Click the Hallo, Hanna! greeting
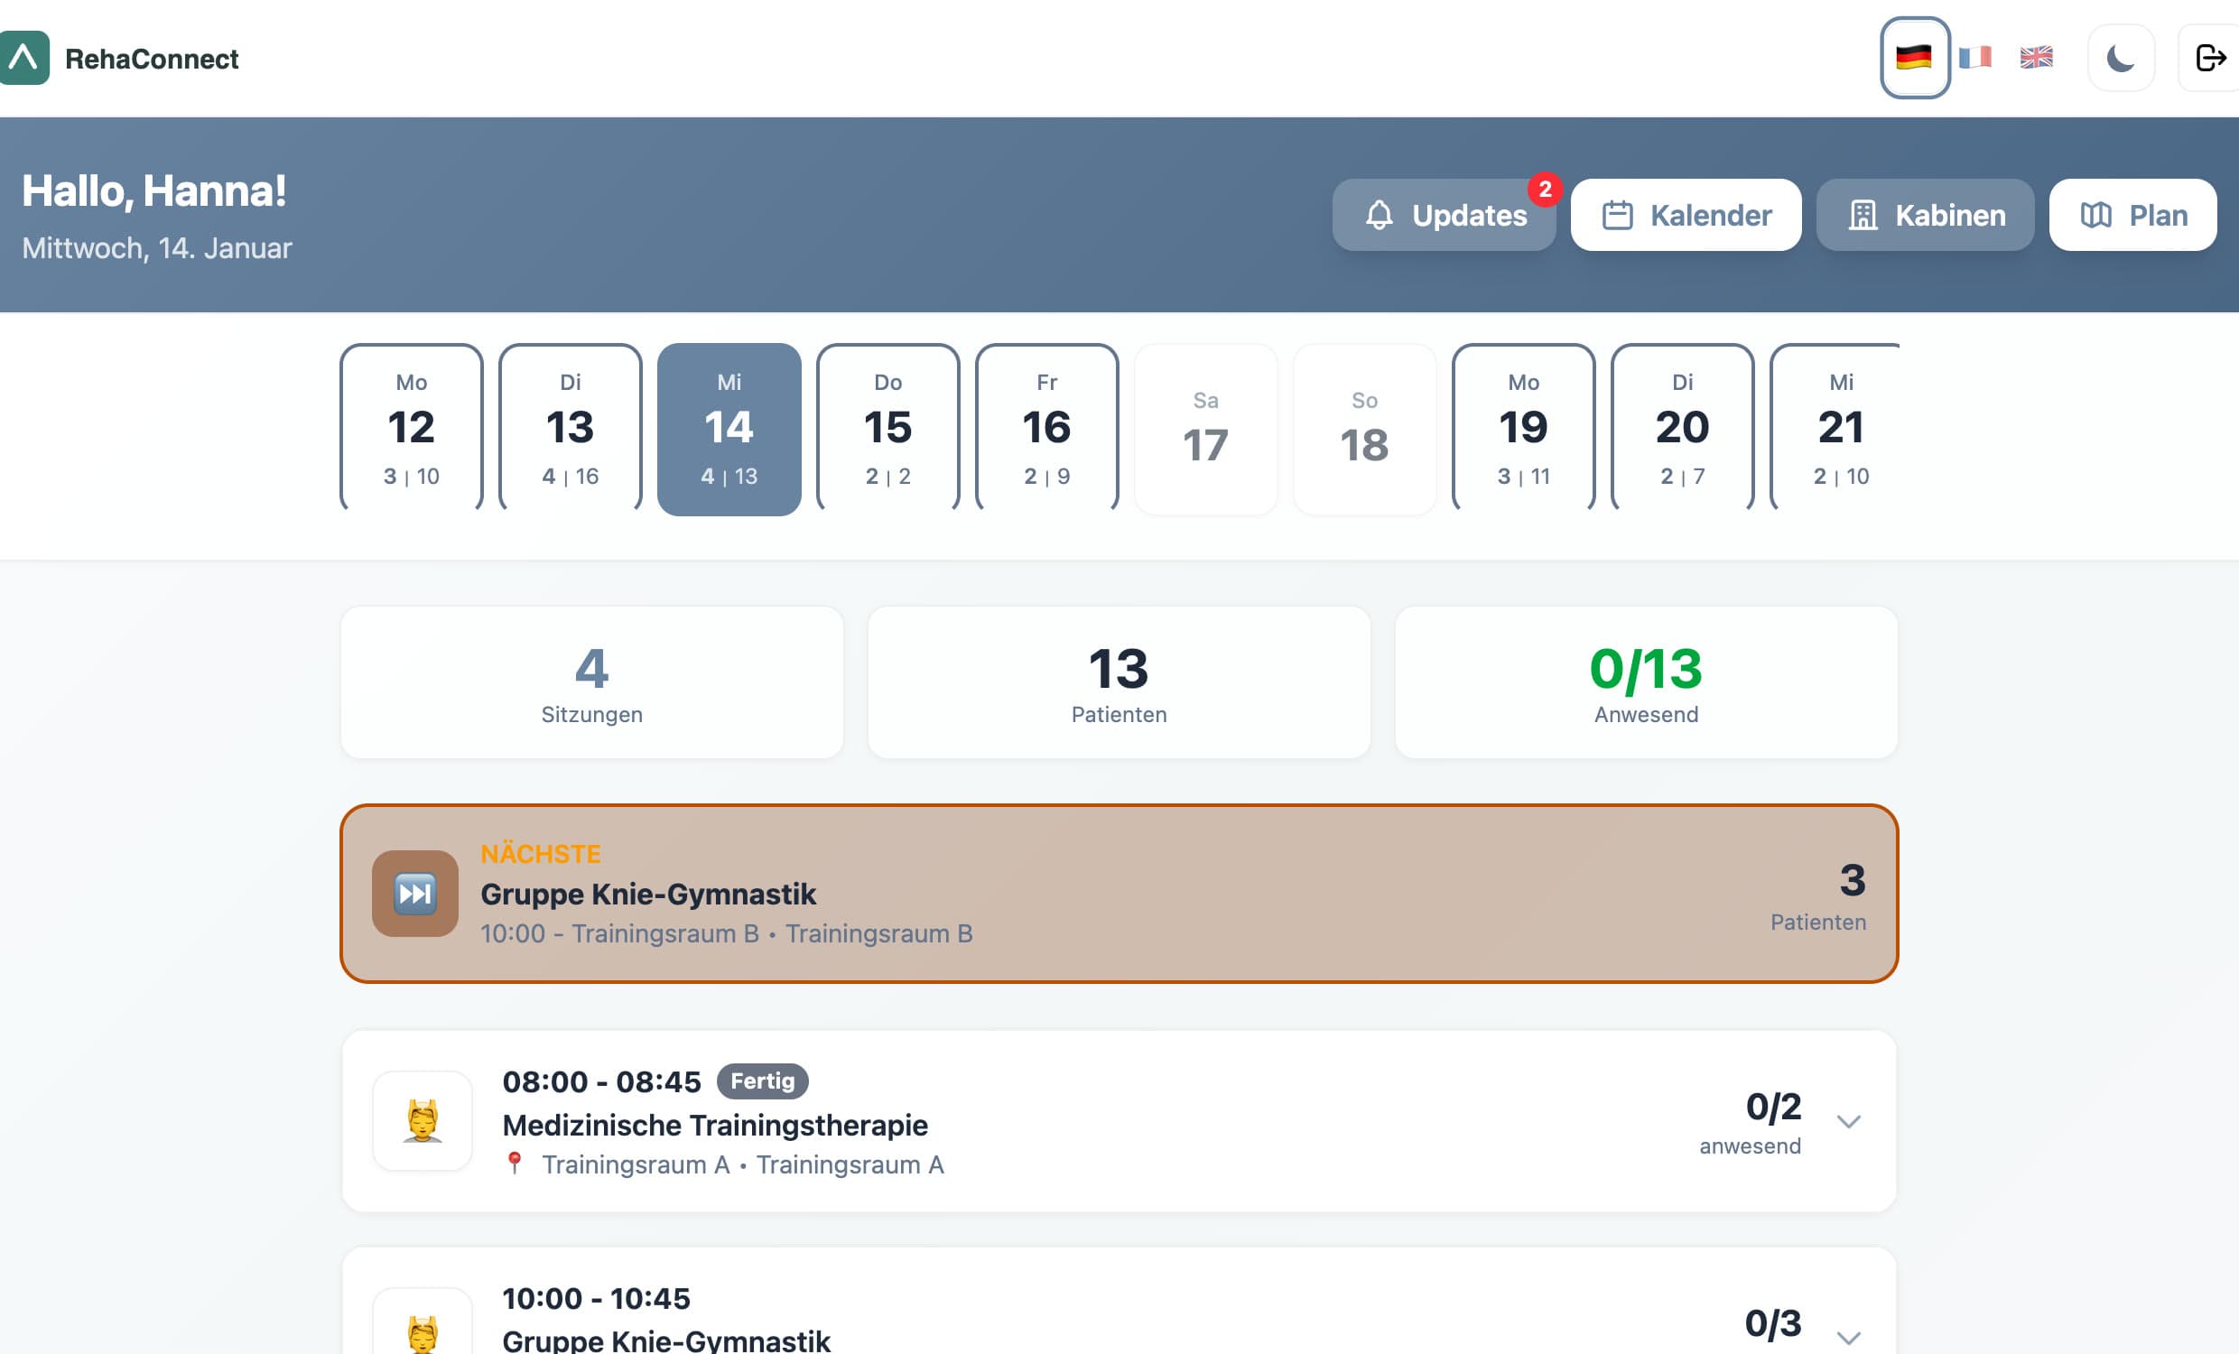 [x=154, y=190]
